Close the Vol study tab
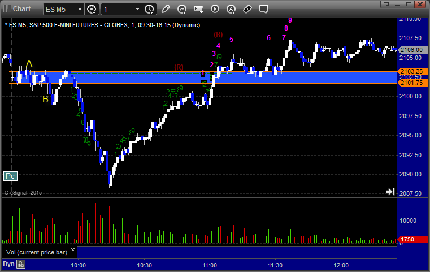 pyautogui.click(x=73, y=250)
